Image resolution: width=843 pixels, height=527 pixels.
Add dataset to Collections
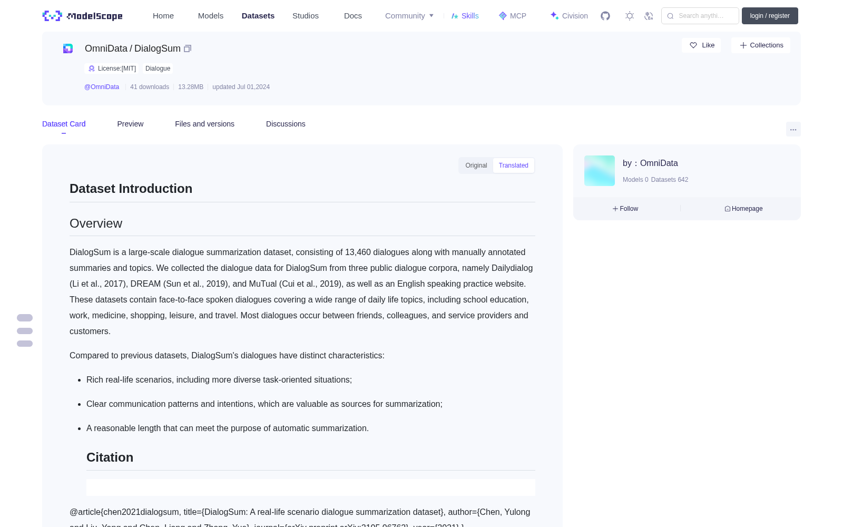[761, 45]
